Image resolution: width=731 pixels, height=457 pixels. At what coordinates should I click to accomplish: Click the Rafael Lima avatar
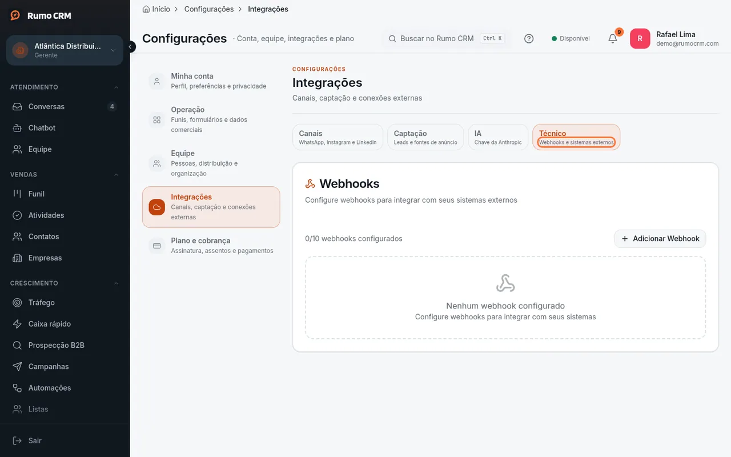coord(640,39)
